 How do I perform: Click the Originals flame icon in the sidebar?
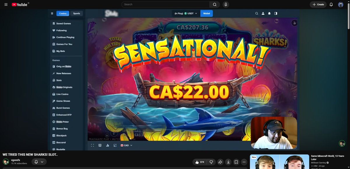(54, 87)
